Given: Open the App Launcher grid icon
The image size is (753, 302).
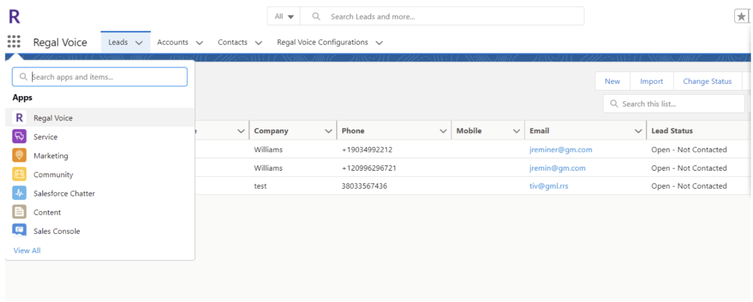Looking at the screenshot, I should tap(14, 42).
